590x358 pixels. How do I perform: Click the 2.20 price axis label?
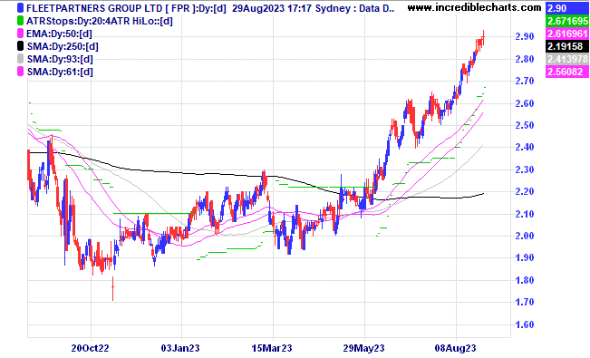(525, 191)
